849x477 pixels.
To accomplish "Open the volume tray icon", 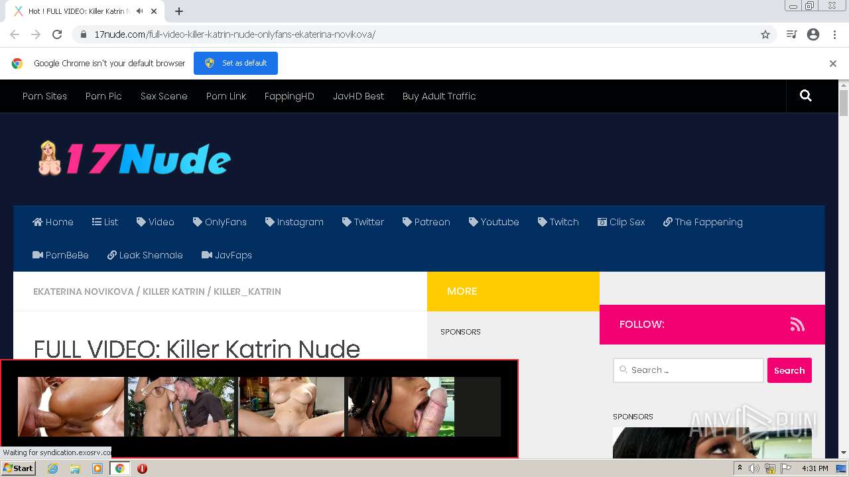I will [x=754, y=468].
